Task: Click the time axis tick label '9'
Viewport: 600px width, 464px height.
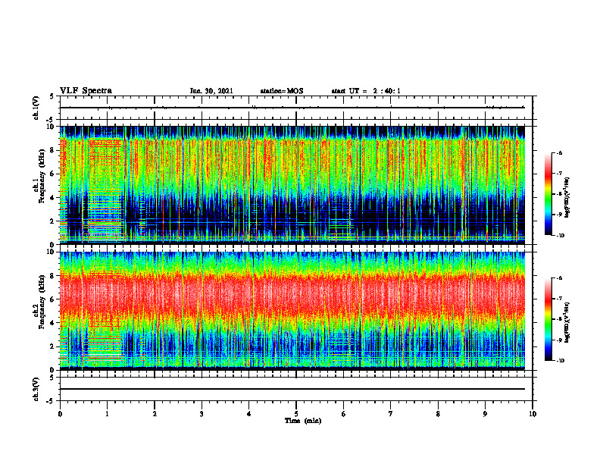Action: (x=485, y=414)
